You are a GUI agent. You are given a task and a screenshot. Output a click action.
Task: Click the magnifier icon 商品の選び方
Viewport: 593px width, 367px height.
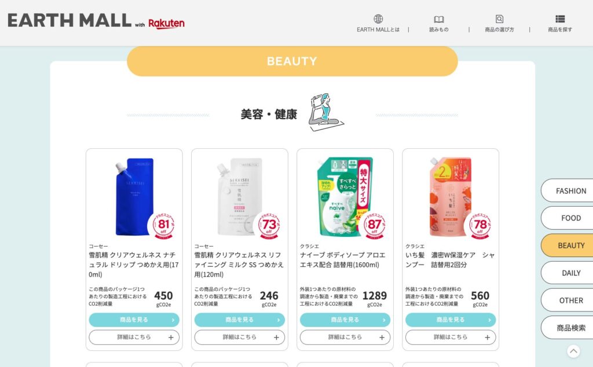499,19
